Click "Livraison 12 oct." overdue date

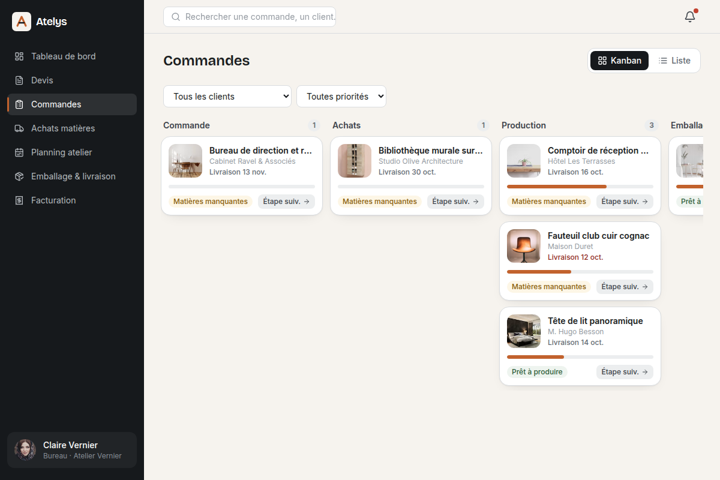pyautogui.click(x=575, y=257)
